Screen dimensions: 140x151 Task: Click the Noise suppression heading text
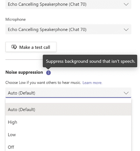pyautogui.click(x=24, y=72)
